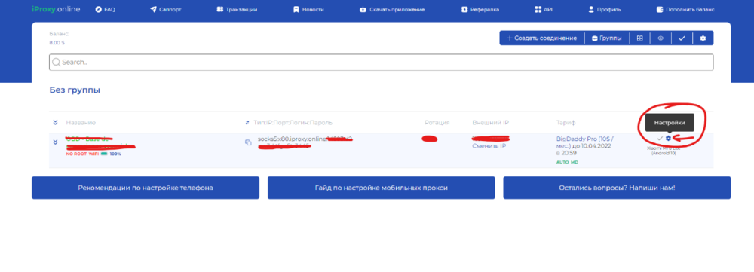Viewport: 754px width, 272px height.
Task: Open the Группы button
Action: 606,38
